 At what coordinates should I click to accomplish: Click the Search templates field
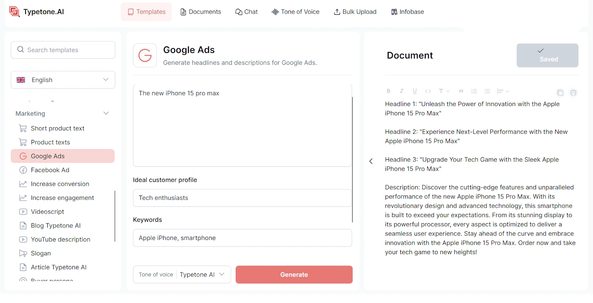click(x=63, y=50)
